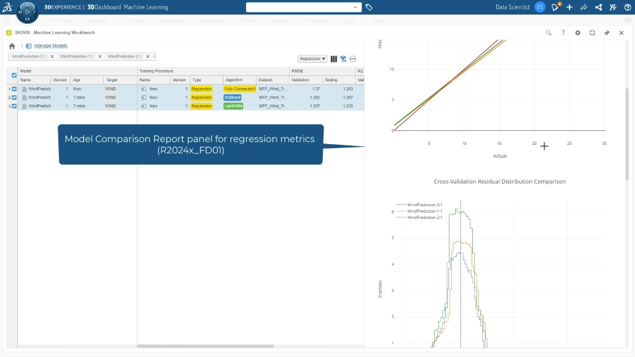This screenshot has width=635, height=357.
Task: Click the Data Scientist role label
Action: (x=512, y=7)
